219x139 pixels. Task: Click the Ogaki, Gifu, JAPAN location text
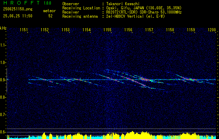click(x=144, y=8)
